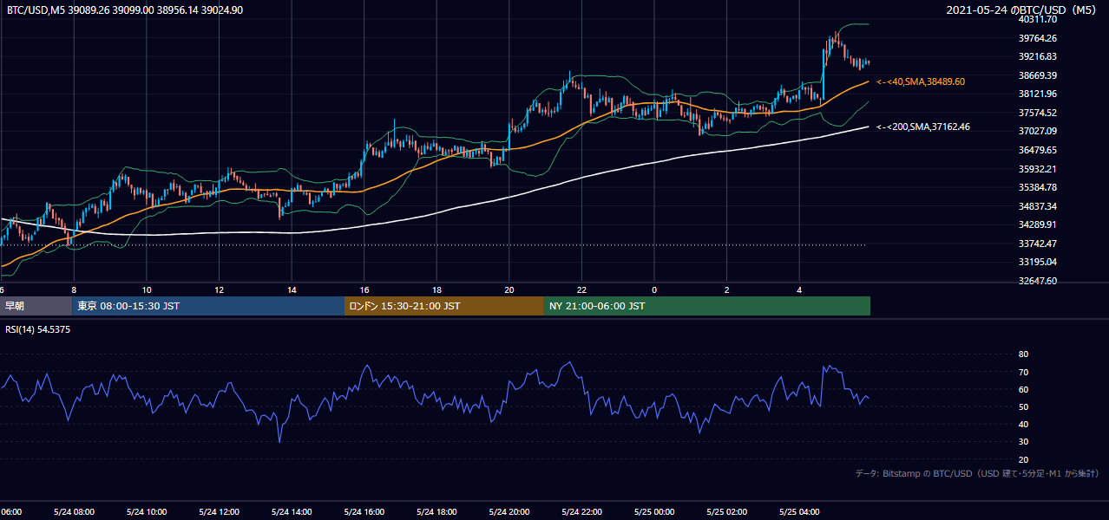This screenshot has width=1109, height=520.
Task: Click the Bitstamp data source note
Action: pyautogui.click(x=977, y=473)
